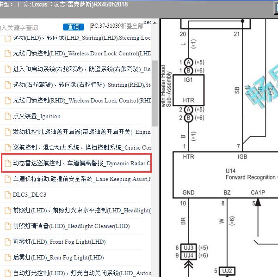
Task: Click document icon of 车道保持辅助 row
Action: coord(7,179)
